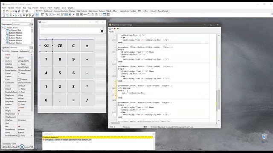The height and width of the screenshot is (153, 273).
Task: Click the Align property value alNone
Action: click(x=24, y=58)
